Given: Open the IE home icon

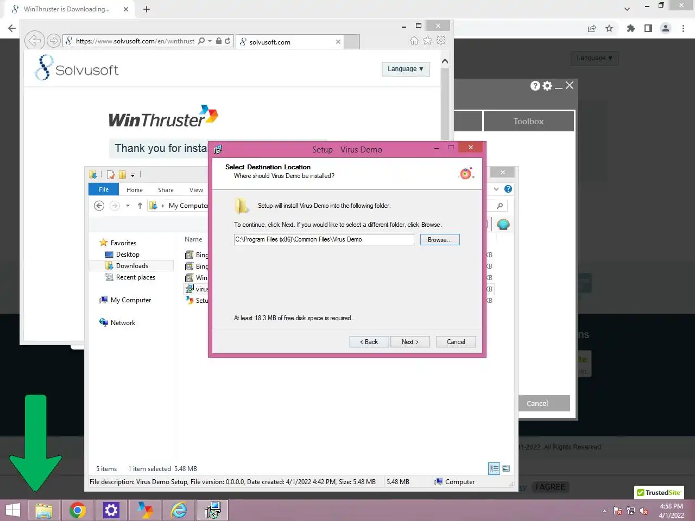Looking at the screenshot, I should (x=414, y=41).
